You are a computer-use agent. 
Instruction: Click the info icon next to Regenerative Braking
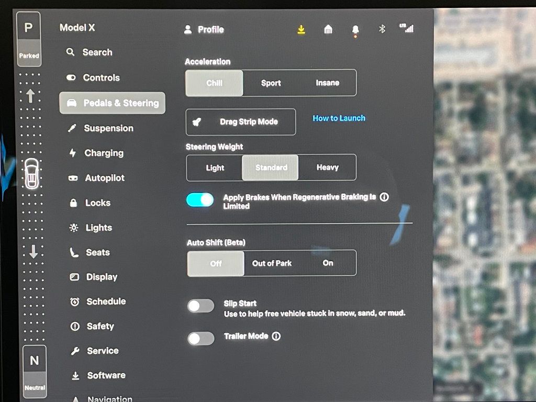pyautogui.click(x=384, y=197)
